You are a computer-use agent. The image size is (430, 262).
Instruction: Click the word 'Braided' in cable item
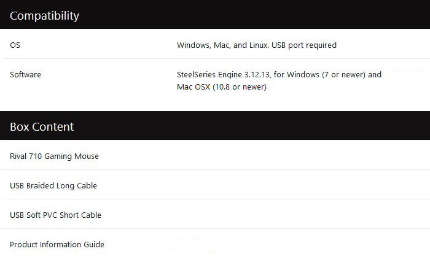coord(40,185)
